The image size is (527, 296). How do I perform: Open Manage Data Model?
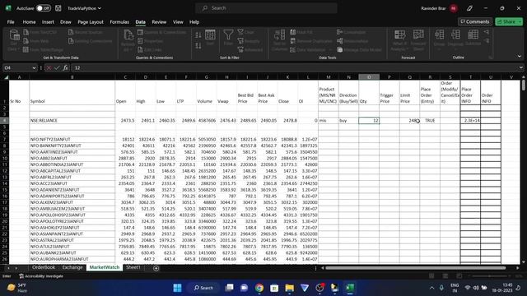pos(359,49)
